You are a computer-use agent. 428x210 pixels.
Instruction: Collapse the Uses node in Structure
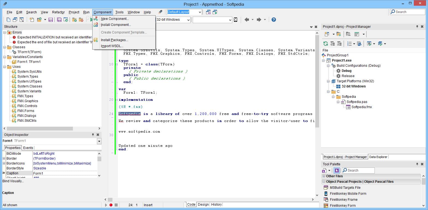(x=5, y=67)
